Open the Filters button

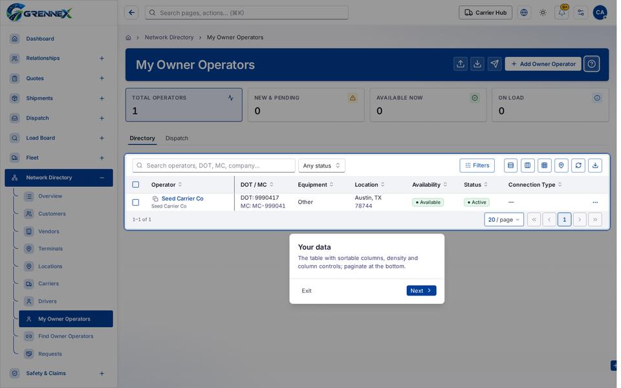pyautogui.click(x=477, y=166)
